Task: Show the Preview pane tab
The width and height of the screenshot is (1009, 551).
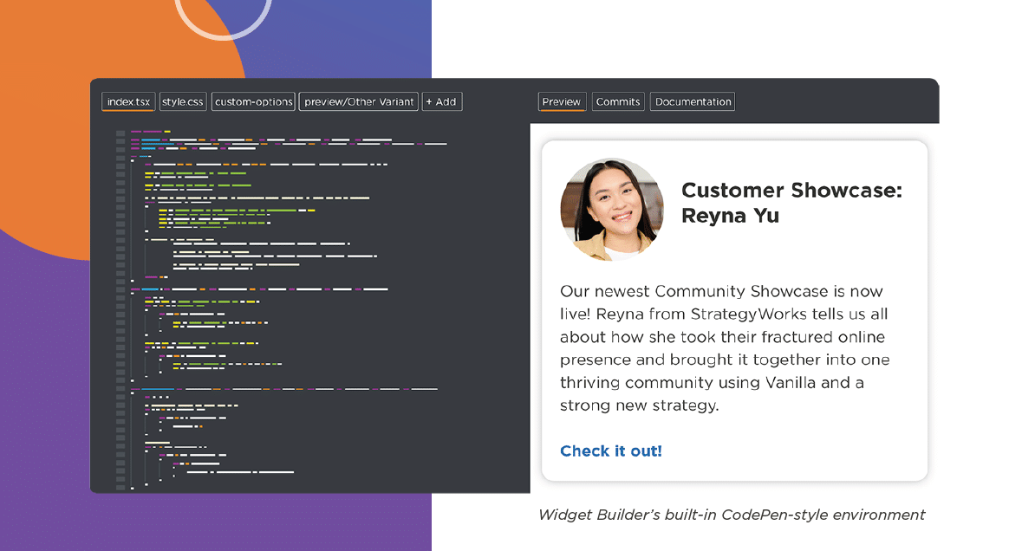Action: click(562, 102)
